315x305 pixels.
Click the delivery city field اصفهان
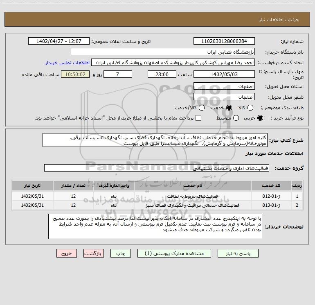224,97
